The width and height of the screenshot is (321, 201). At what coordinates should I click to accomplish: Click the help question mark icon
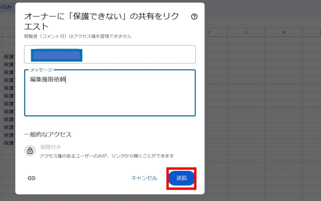coord(194,17)
